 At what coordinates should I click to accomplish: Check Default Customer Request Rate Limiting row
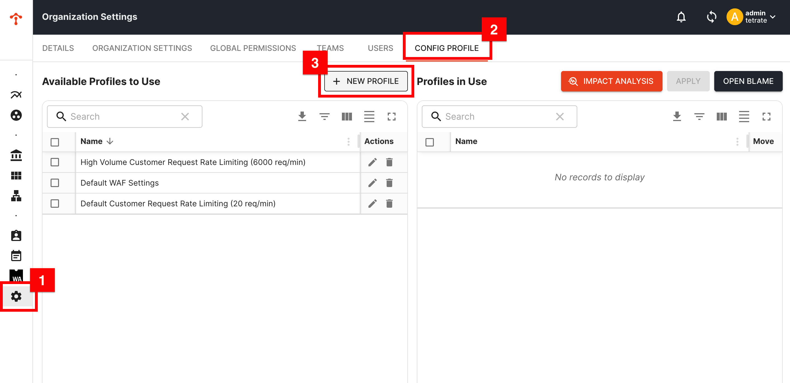click(x=55, y=204)
